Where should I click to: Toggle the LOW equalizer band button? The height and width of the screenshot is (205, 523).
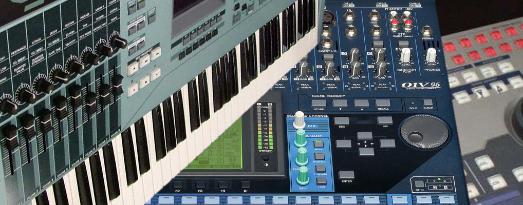coord(322,181)
